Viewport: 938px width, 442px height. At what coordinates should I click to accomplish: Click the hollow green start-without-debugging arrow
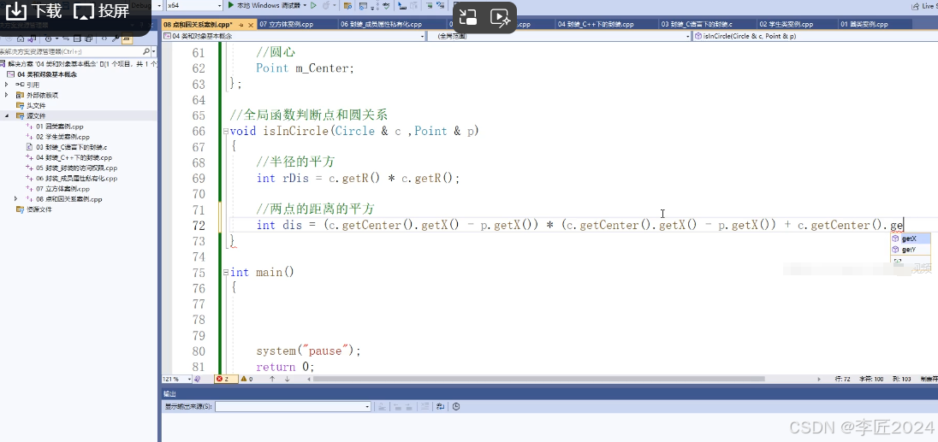313,5
